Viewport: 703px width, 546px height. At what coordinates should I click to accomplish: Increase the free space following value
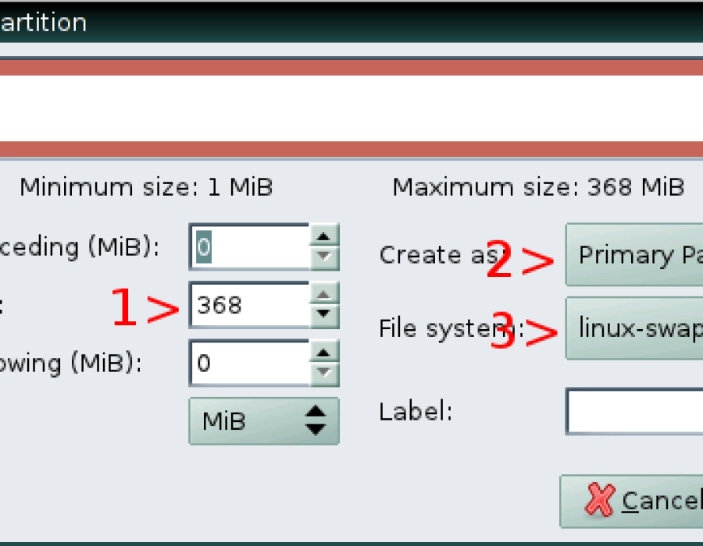pos(323,353)
